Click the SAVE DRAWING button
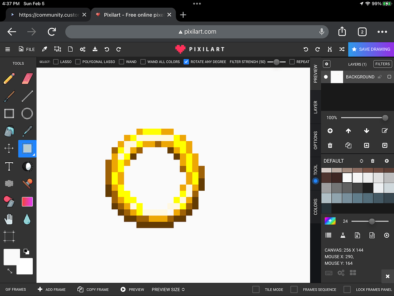The width and height of the screenshot is (394, 296). [371, 49]
